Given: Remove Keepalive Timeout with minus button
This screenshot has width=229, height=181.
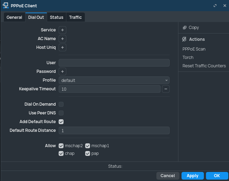Looking at the screenshot, I should tap(165, 89).
